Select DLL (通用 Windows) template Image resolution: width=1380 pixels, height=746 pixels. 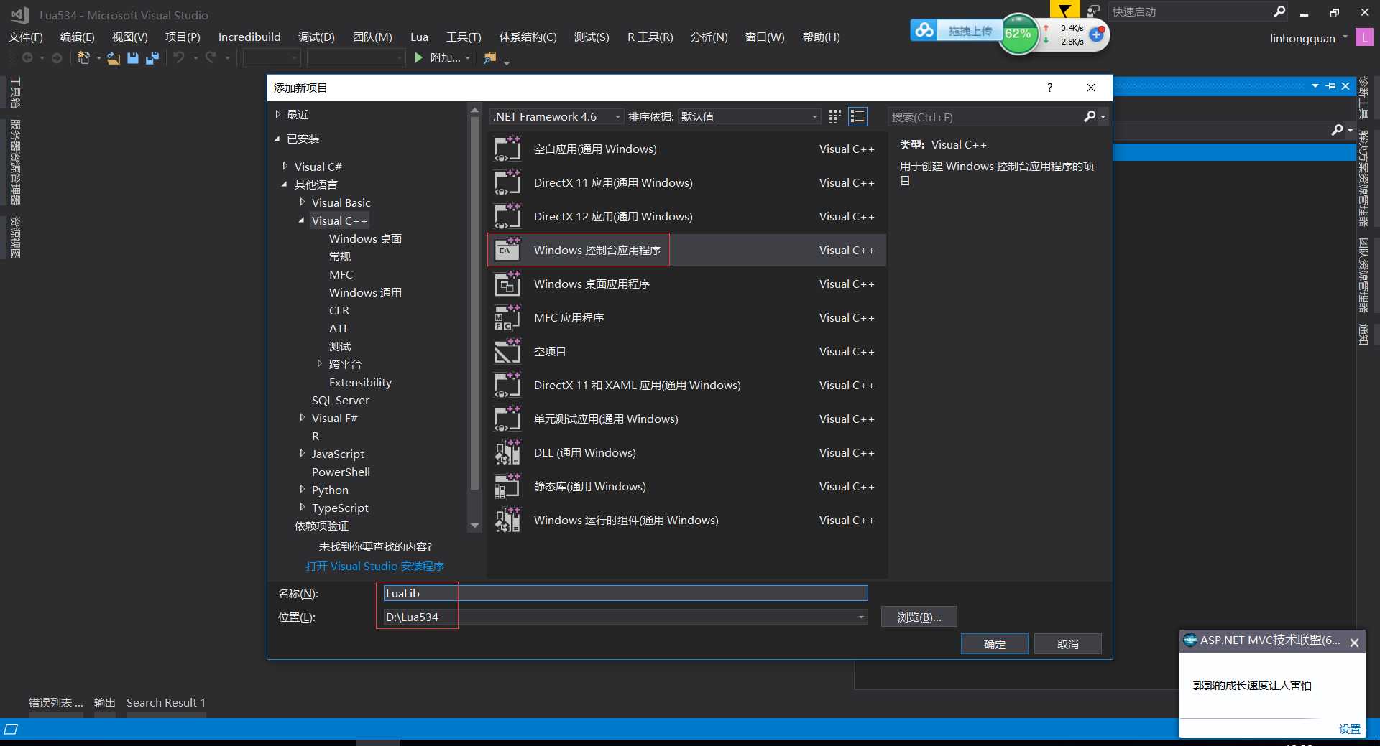[x=687, y=452]
